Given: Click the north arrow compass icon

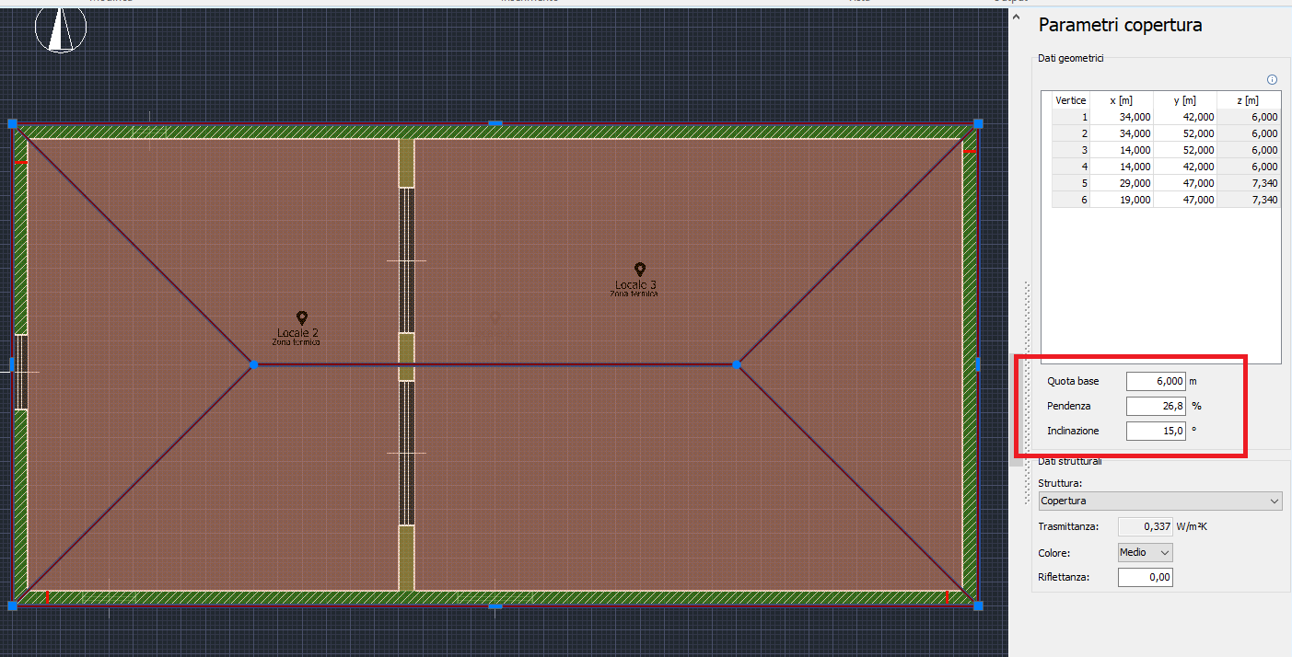Looking at the screenshot, I should coord(61,29).
